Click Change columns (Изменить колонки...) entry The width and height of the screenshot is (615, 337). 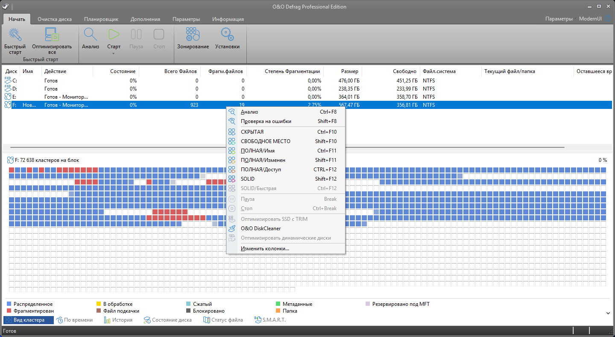(265, 249)
